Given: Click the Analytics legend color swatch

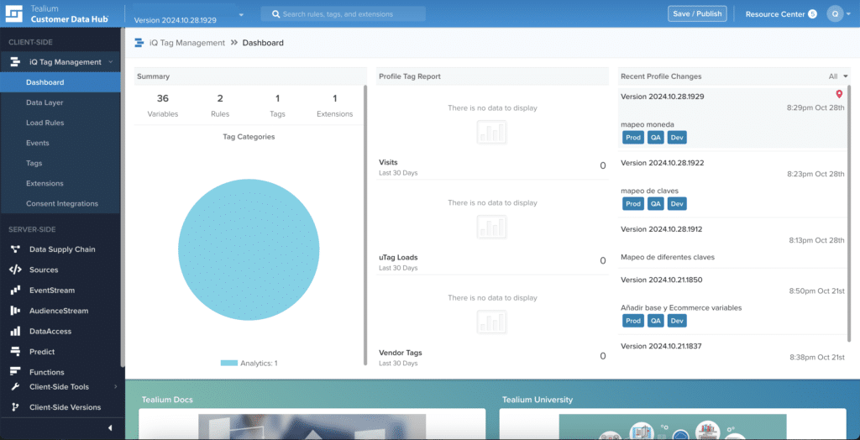Looking at the screenshot, I should pos(228,364).
